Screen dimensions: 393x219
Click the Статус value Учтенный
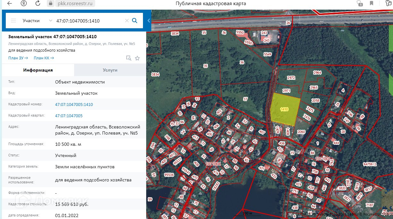pyautogui.click(x=65, y=155)
